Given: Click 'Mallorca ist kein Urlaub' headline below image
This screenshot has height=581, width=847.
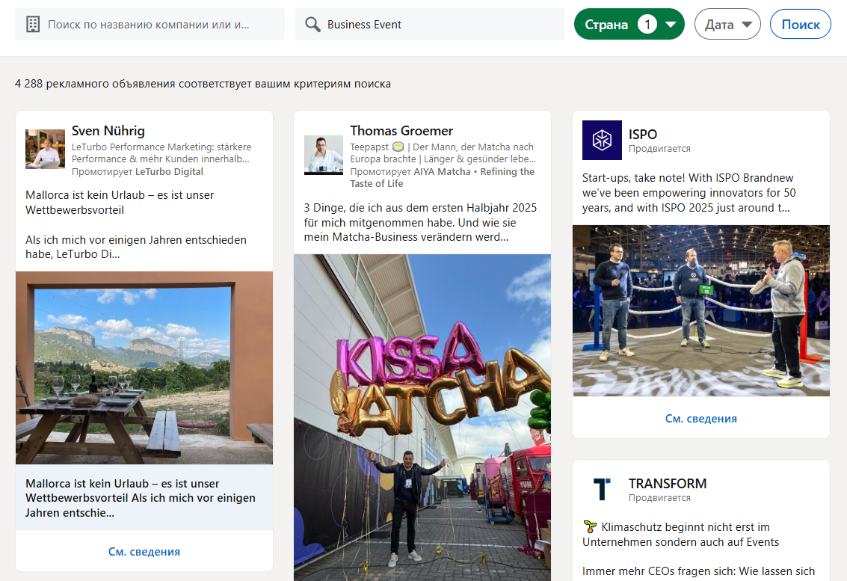Looking at the screenshot, I should [141, 498].
